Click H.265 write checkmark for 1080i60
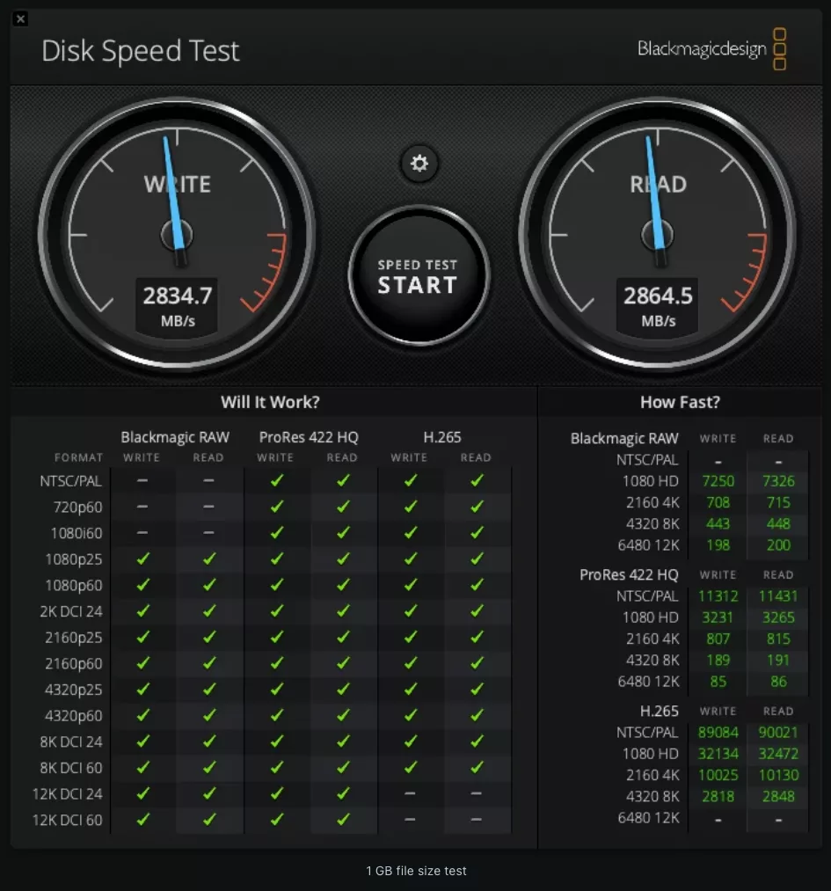The height and width of the screenshot is (891, 831). click(410, 532)
